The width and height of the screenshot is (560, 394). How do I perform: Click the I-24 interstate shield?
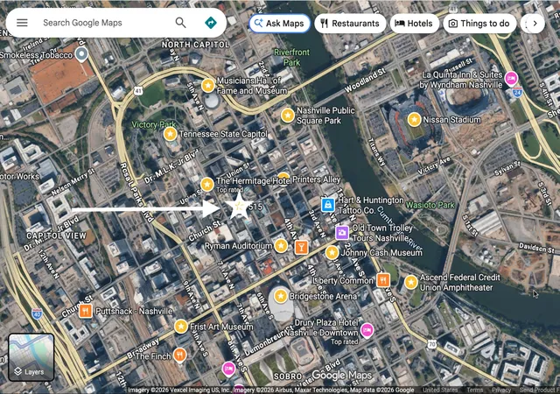click(517, 92)
